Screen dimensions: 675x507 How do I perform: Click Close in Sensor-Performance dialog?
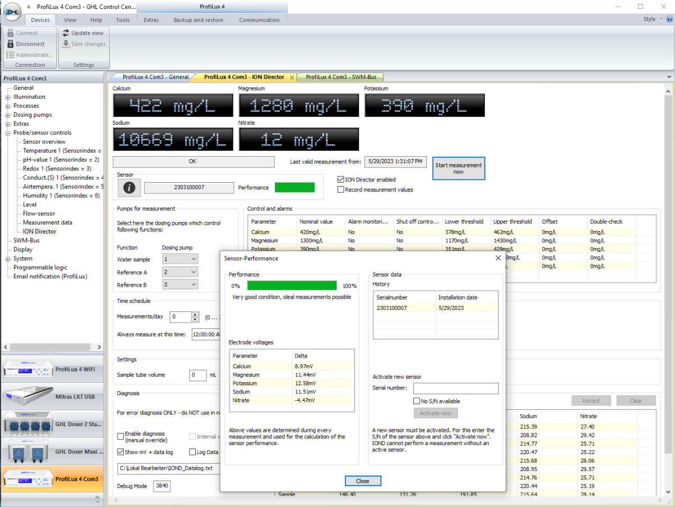click(x=363, y=481)
